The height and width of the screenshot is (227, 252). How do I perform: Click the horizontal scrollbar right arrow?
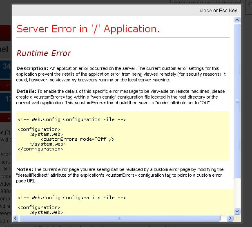tap(231, 218)
